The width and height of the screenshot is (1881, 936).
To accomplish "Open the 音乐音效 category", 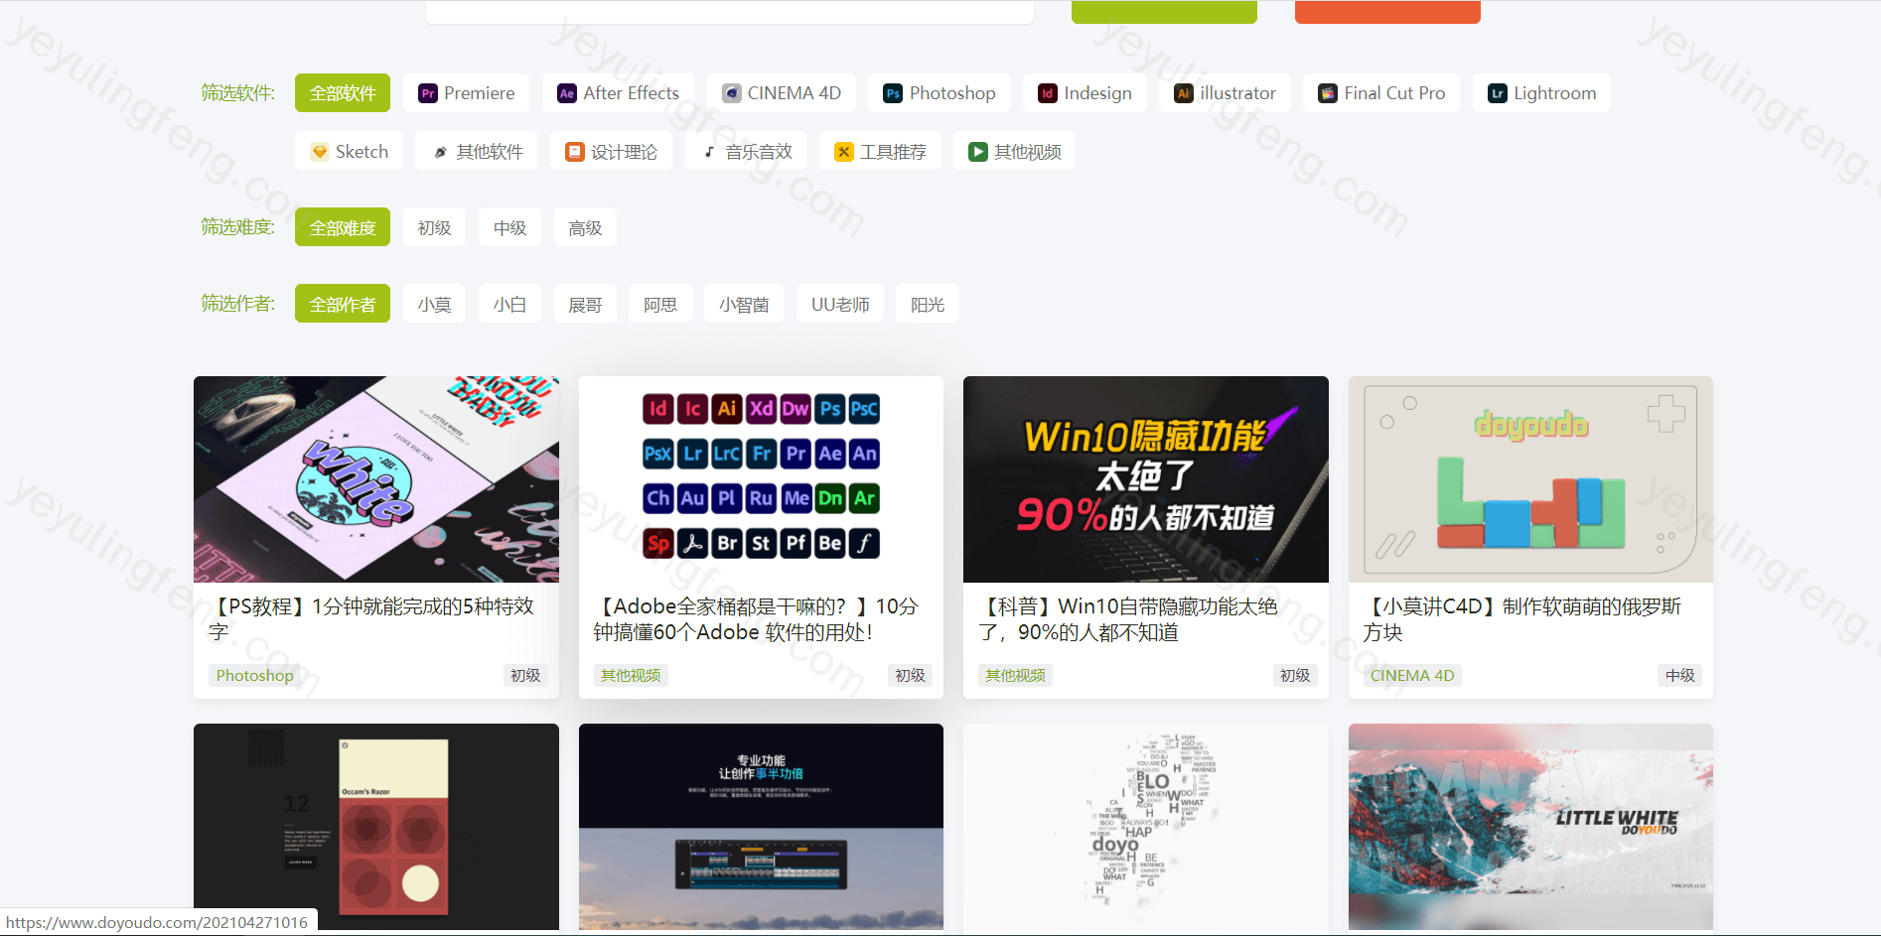I will [x=746, y=151].
